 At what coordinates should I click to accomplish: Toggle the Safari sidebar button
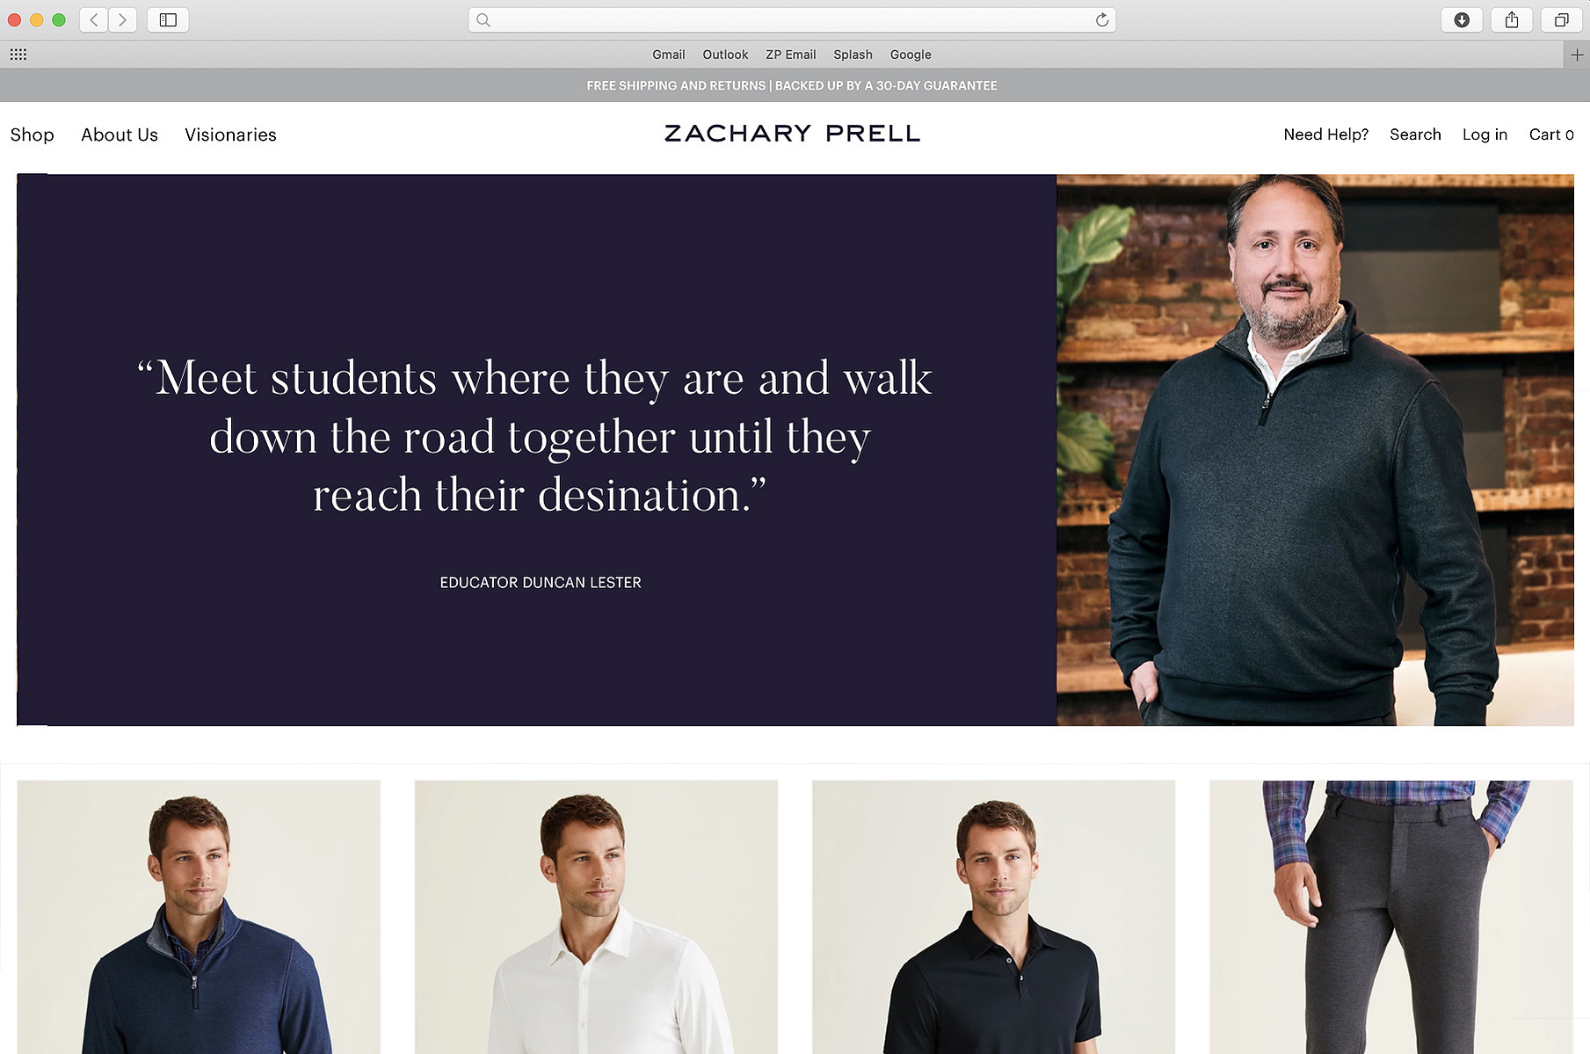click(x=168, y=19)
